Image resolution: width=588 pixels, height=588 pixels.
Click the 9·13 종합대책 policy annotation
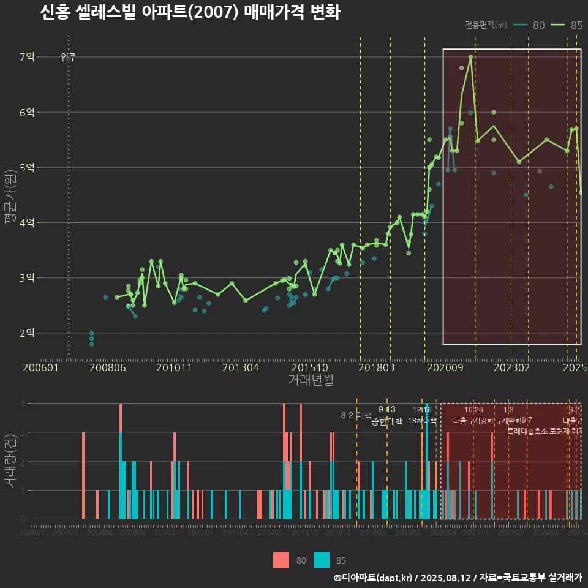387,415
